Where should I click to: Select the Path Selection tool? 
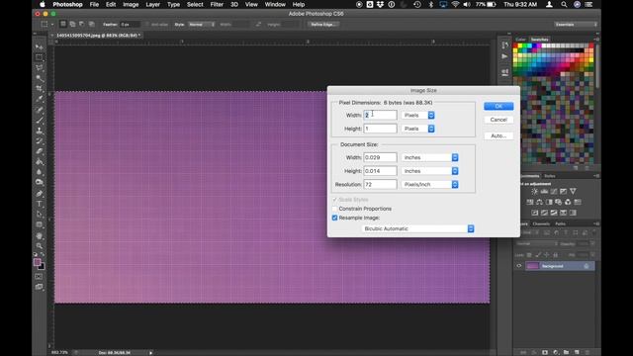tap(40, 215)
